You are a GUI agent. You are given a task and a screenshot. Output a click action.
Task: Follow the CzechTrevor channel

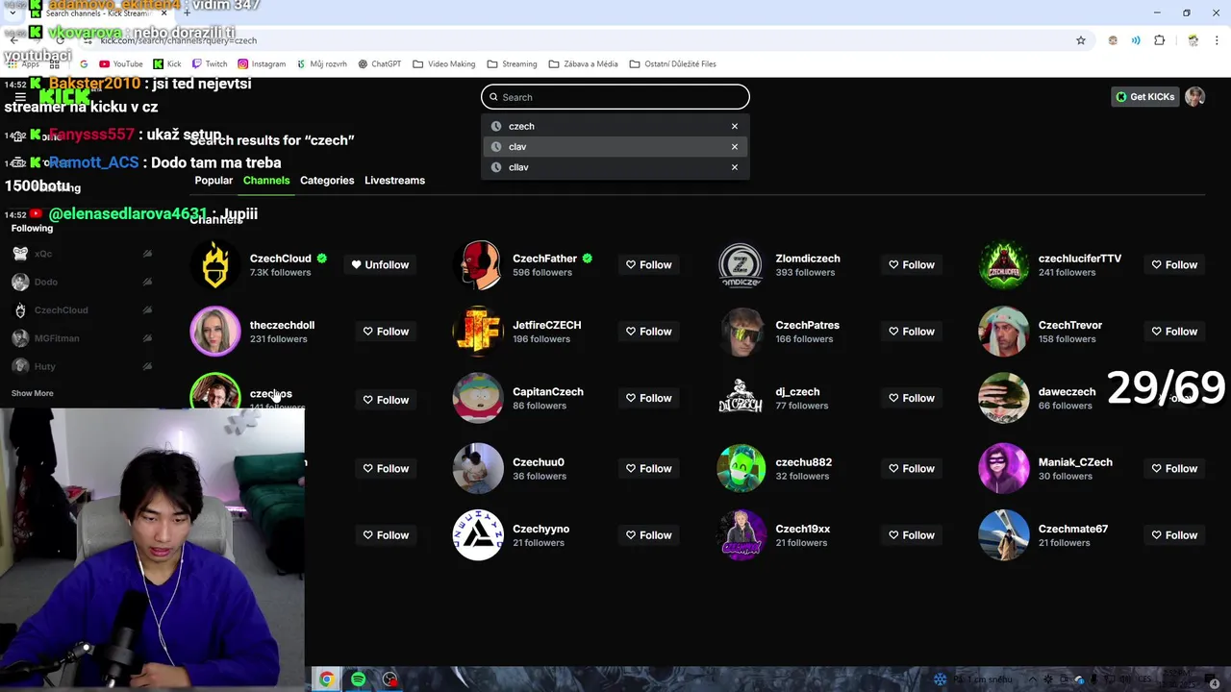(1174, 332)
